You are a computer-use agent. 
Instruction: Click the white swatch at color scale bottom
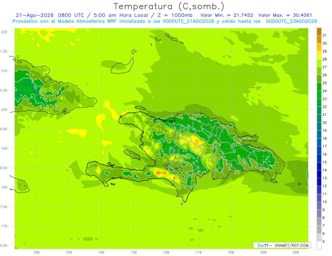[319, 245]
